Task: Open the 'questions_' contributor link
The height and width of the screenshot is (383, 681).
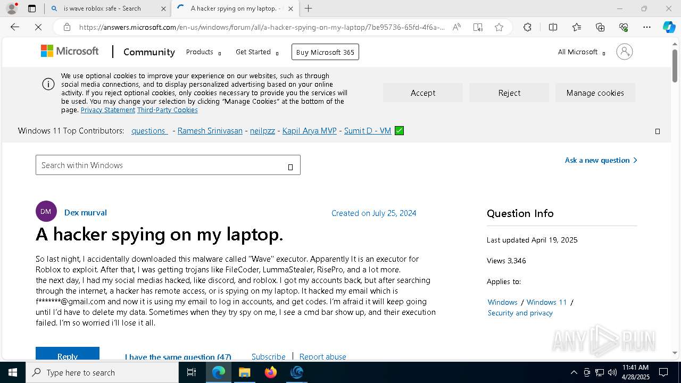Action: pyautogui.click(x=150, y=130)
